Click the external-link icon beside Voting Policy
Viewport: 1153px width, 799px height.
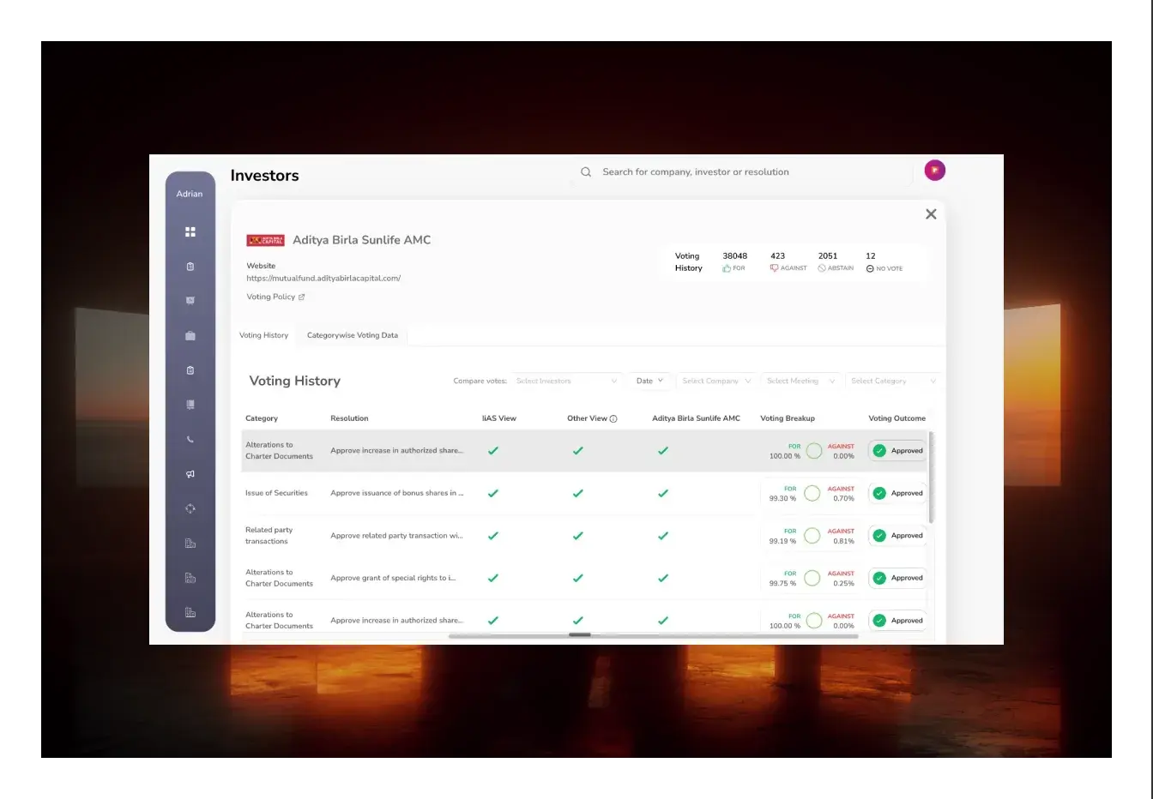click(301, 297)
